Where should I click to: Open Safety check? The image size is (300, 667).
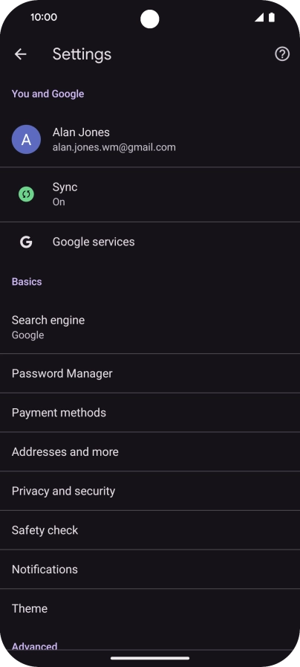click(x=150, y=529)
